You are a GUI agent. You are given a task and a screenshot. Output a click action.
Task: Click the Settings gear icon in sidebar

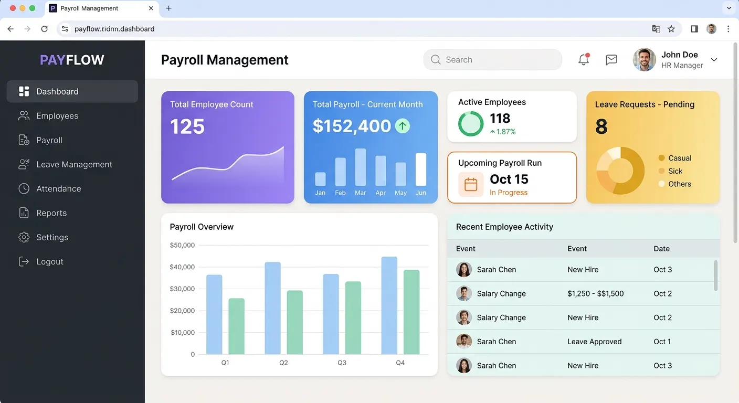(x=24, y=237)
